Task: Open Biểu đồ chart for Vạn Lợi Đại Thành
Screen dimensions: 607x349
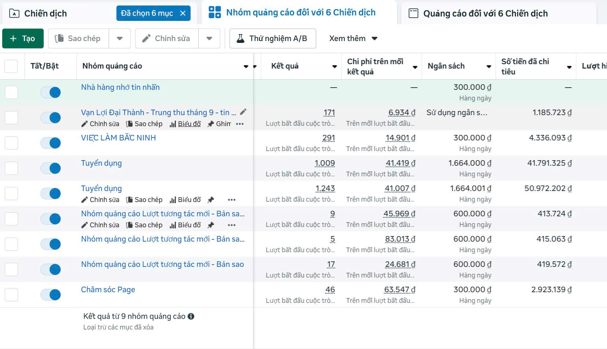Action: (185, 124)
